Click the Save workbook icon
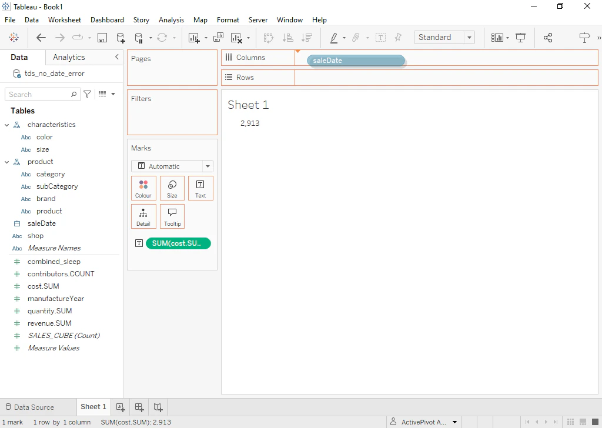The image size is (602, 428). pos(102,37)
